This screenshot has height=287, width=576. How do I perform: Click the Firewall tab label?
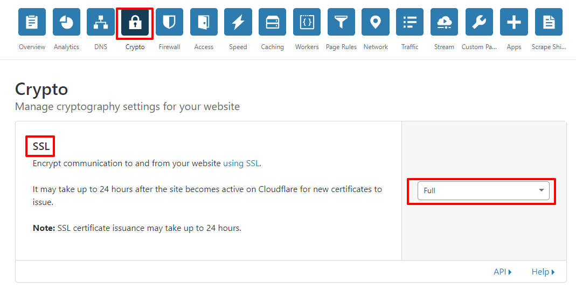click(169, 47)
